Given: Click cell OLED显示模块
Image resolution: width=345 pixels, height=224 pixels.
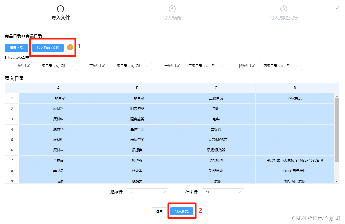Looking at the screenshot, I should pos(295,171).
